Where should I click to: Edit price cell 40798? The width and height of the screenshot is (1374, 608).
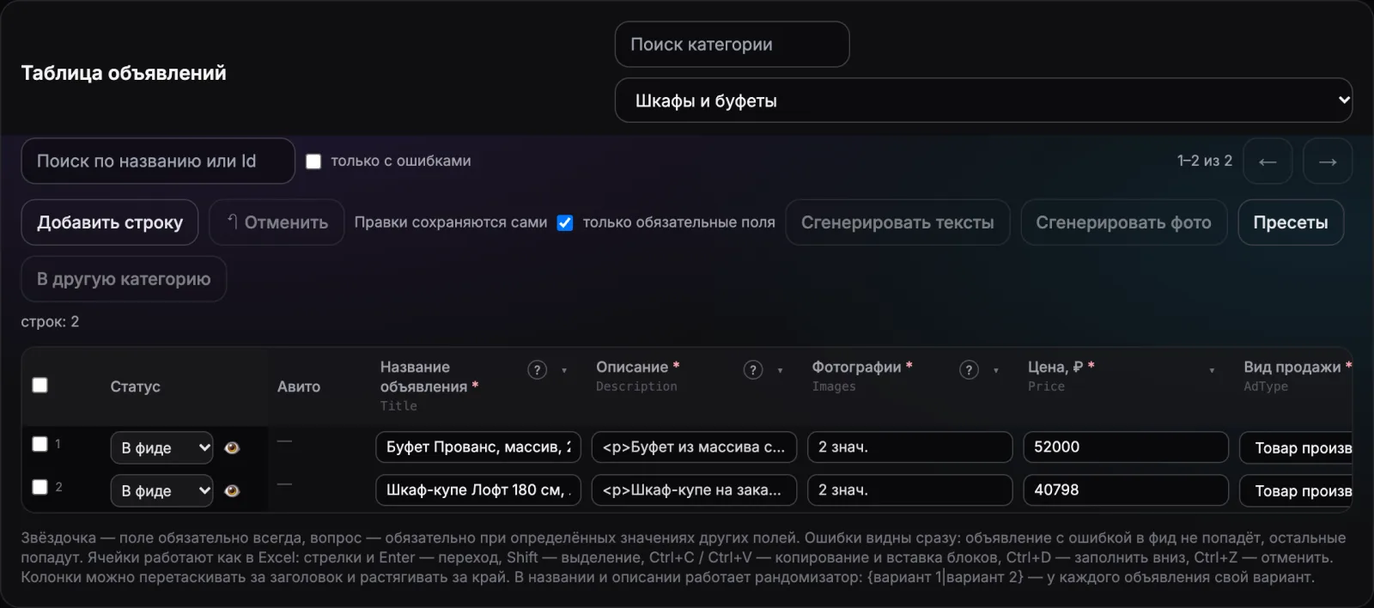1126,490
